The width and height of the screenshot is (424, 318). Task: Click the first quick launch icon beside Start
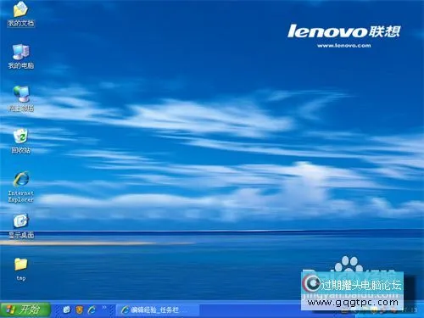coord(67,310)
